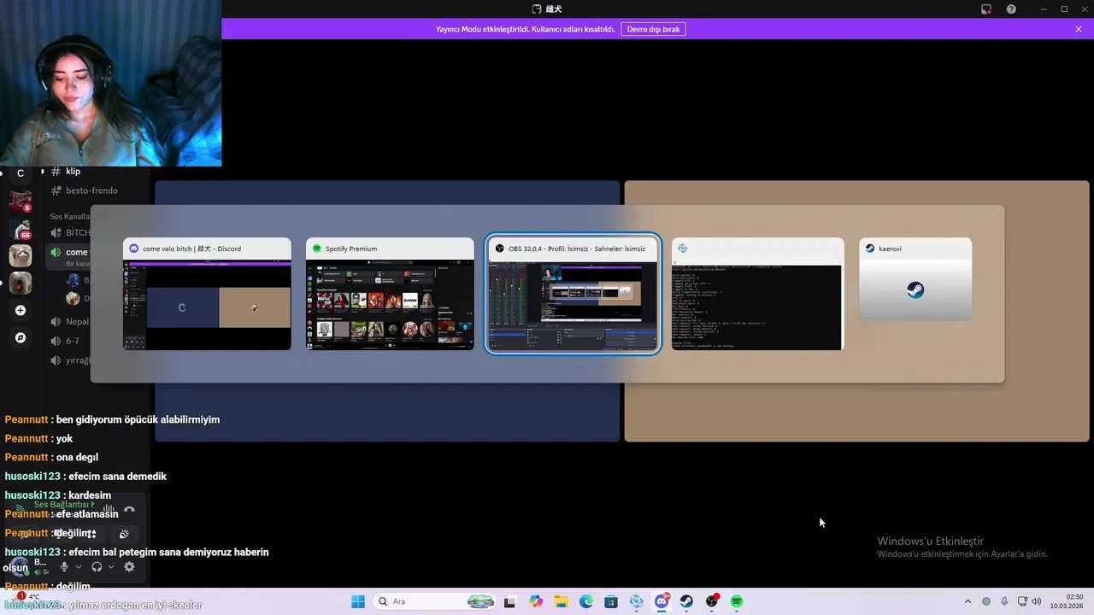The width and height of the screenshot is (1094, 615).
Task: Select the OBS 32.0.4 window thumbnail
Action: (x=573, y=294)
